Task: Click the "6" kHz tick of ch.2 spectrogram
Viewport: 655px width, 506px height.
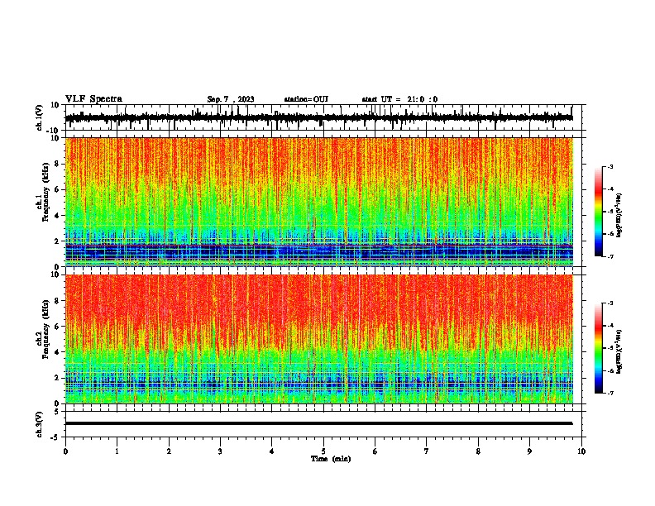Action: [57, 327]
